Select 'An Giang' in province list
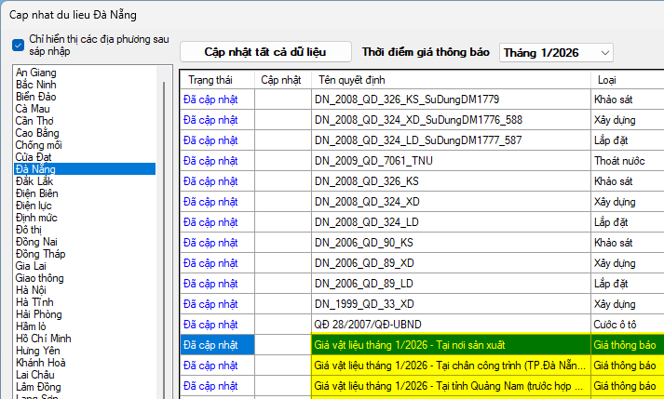664x399 pixels. [x=35, y=73]
